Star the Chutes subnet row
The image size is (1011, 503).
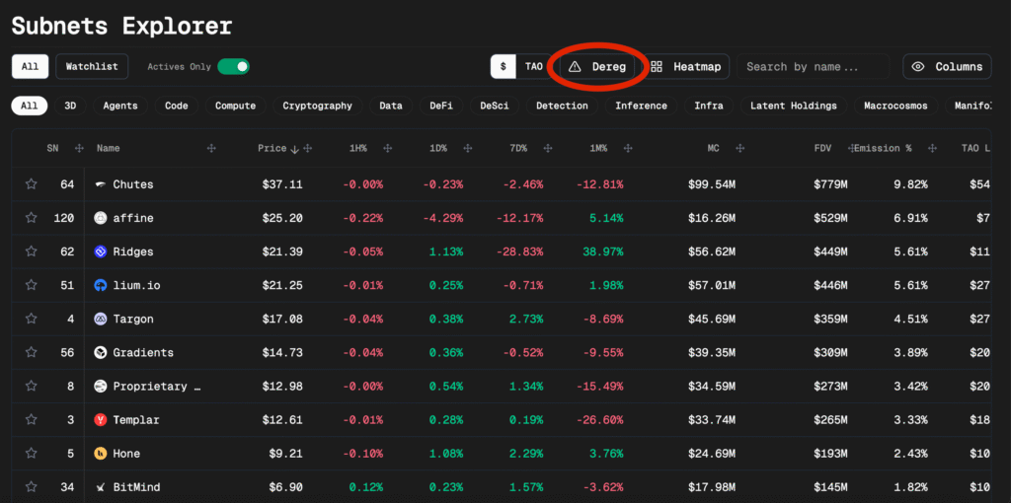click(31, 184)
